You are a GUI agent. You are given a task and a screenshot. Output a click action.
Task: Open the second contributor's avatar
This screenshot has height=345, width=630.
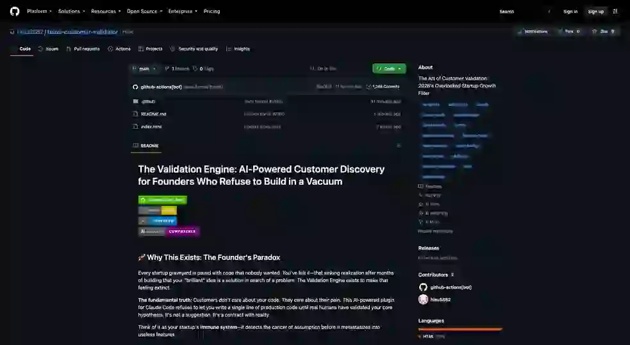click(x=423, y=299)
